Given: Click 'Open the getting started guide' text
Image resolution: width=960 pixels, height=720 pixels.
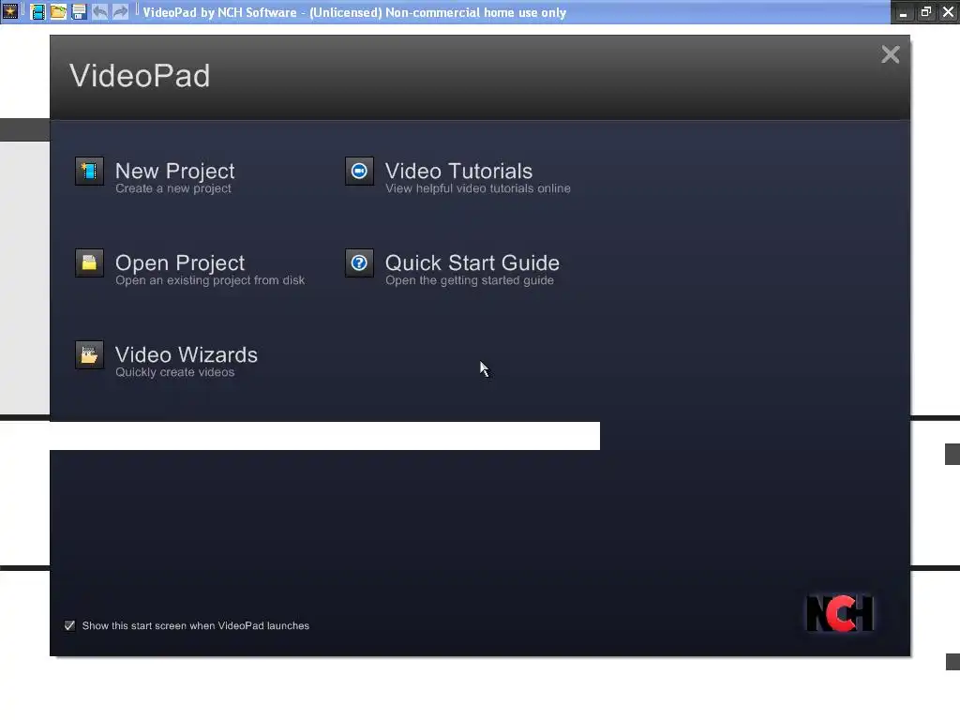Looking at the screenshot, I should click(470, 280).
